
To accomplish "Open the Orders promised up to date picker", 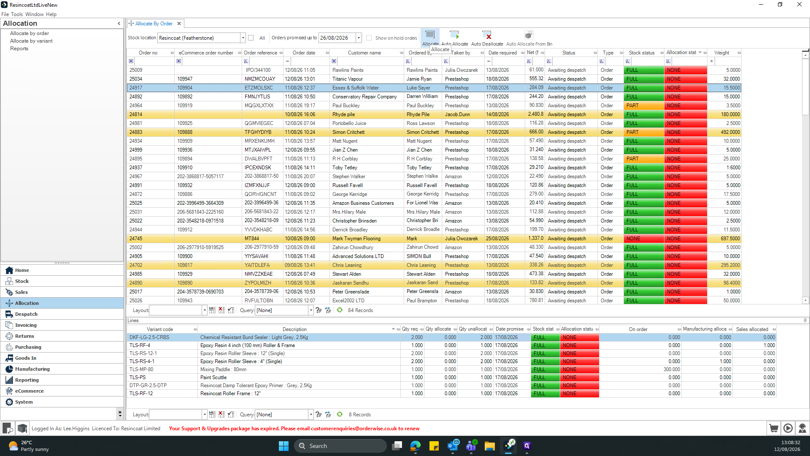I will point(359,38).
